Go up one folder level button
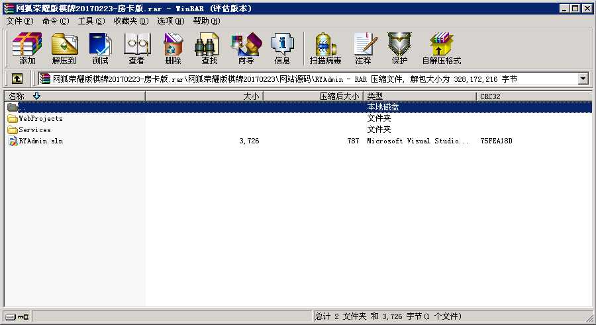Image resolution: width=596 pixels, height=325 pixels. [x=17, y=79]
